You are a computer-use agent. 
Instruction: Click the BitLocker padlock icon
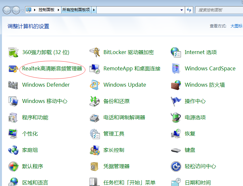[95, 52]
